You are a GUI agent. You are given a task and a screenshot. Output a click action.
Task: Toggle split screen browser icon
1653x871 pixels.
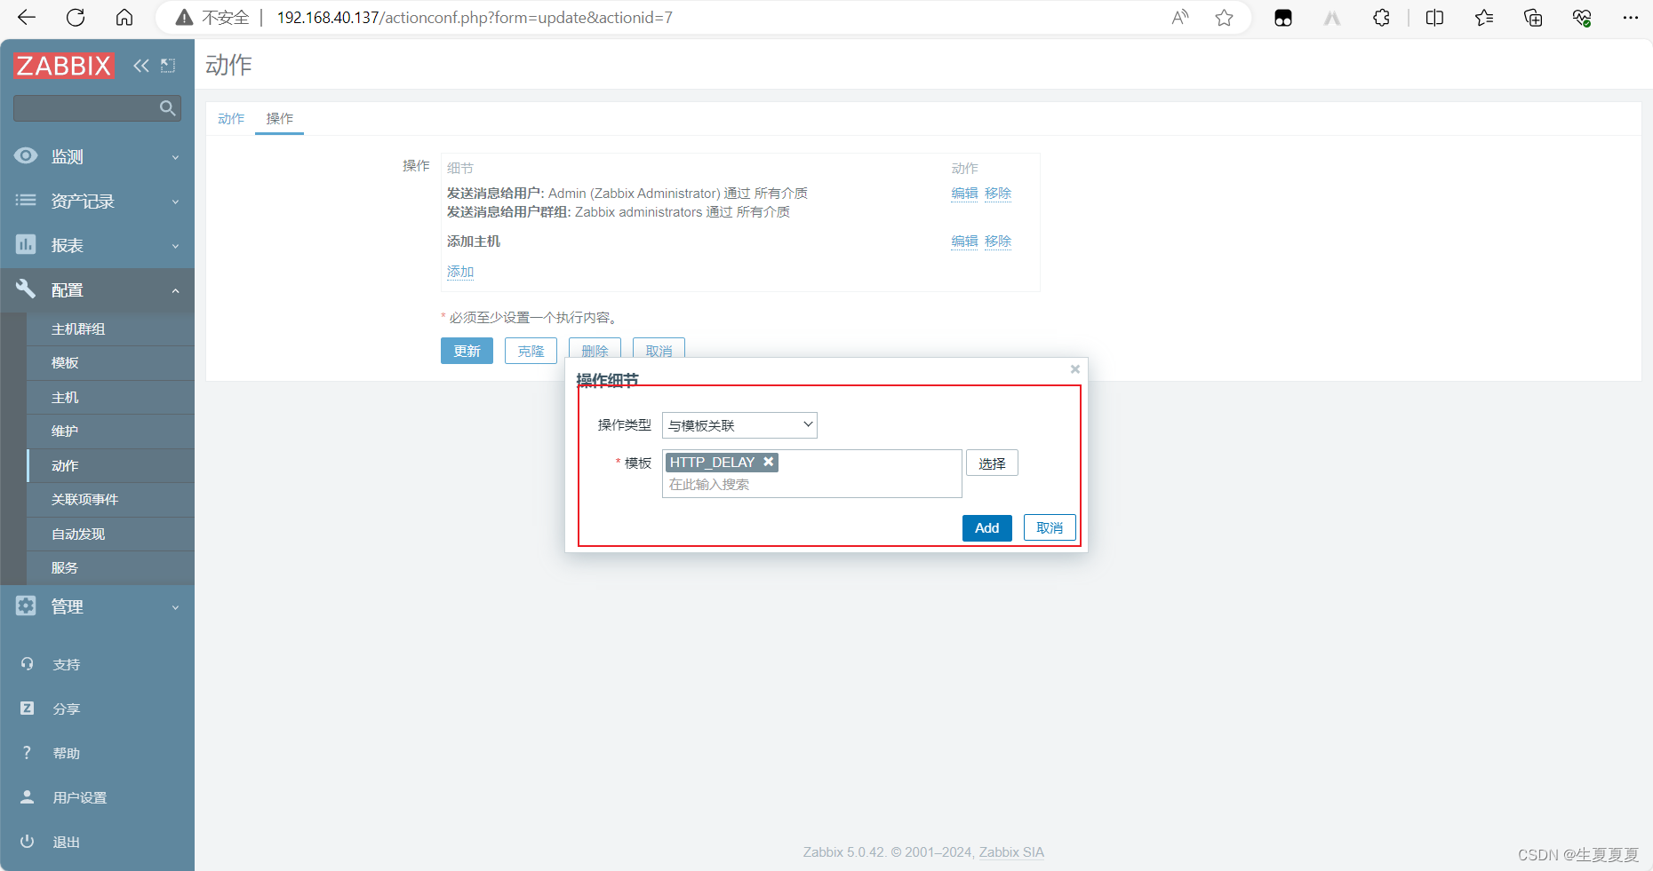(1434, 18)
